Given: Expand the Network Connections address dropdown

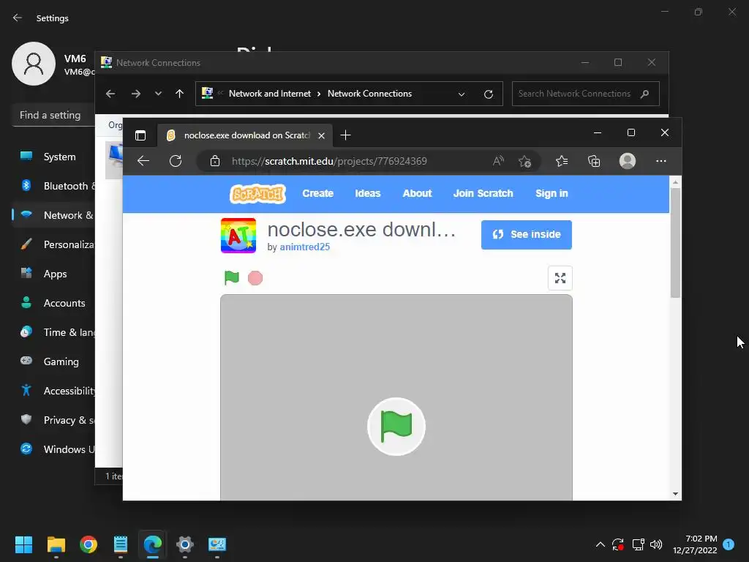Looking at the screenshot, I should coord(462,94).
